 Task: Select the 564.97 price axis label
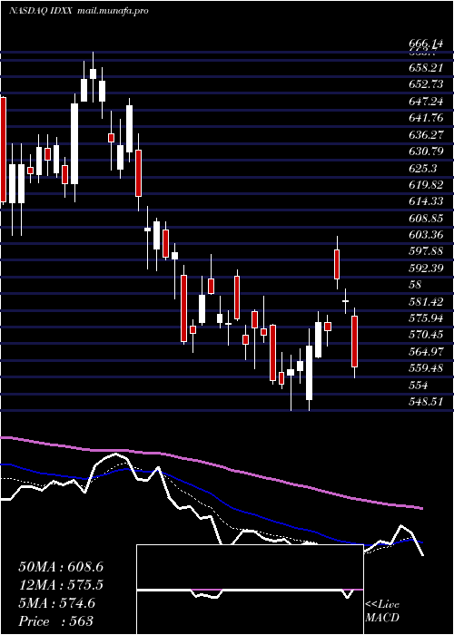click(x=426, y=351)
